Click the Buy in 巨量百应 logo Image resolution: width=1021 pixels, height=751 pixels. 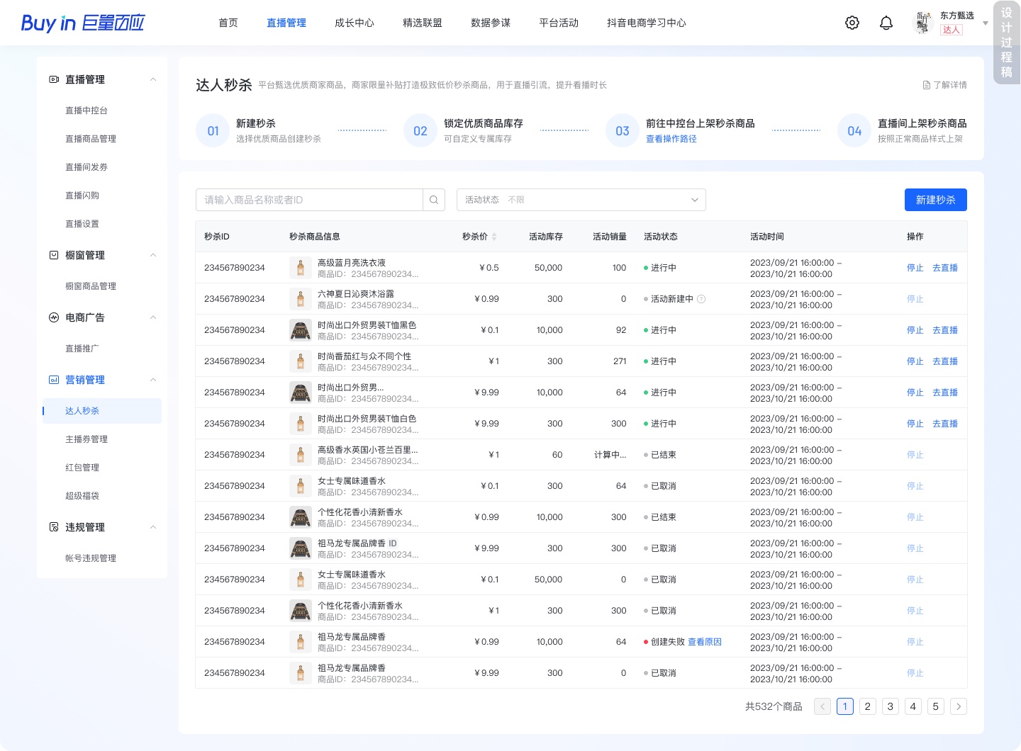[83, 23]
